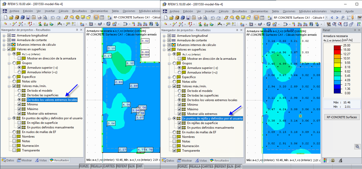
Task: Click zoom window magnifier in front toolbar
Action: click(x=334, y=24)
